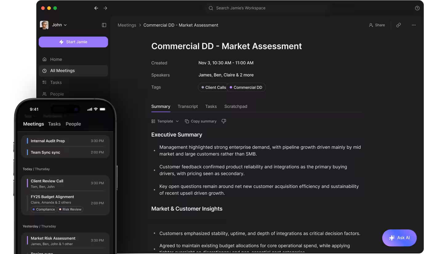Open the help question mark icon
The image size is (424, 254).
click(417, 8)
